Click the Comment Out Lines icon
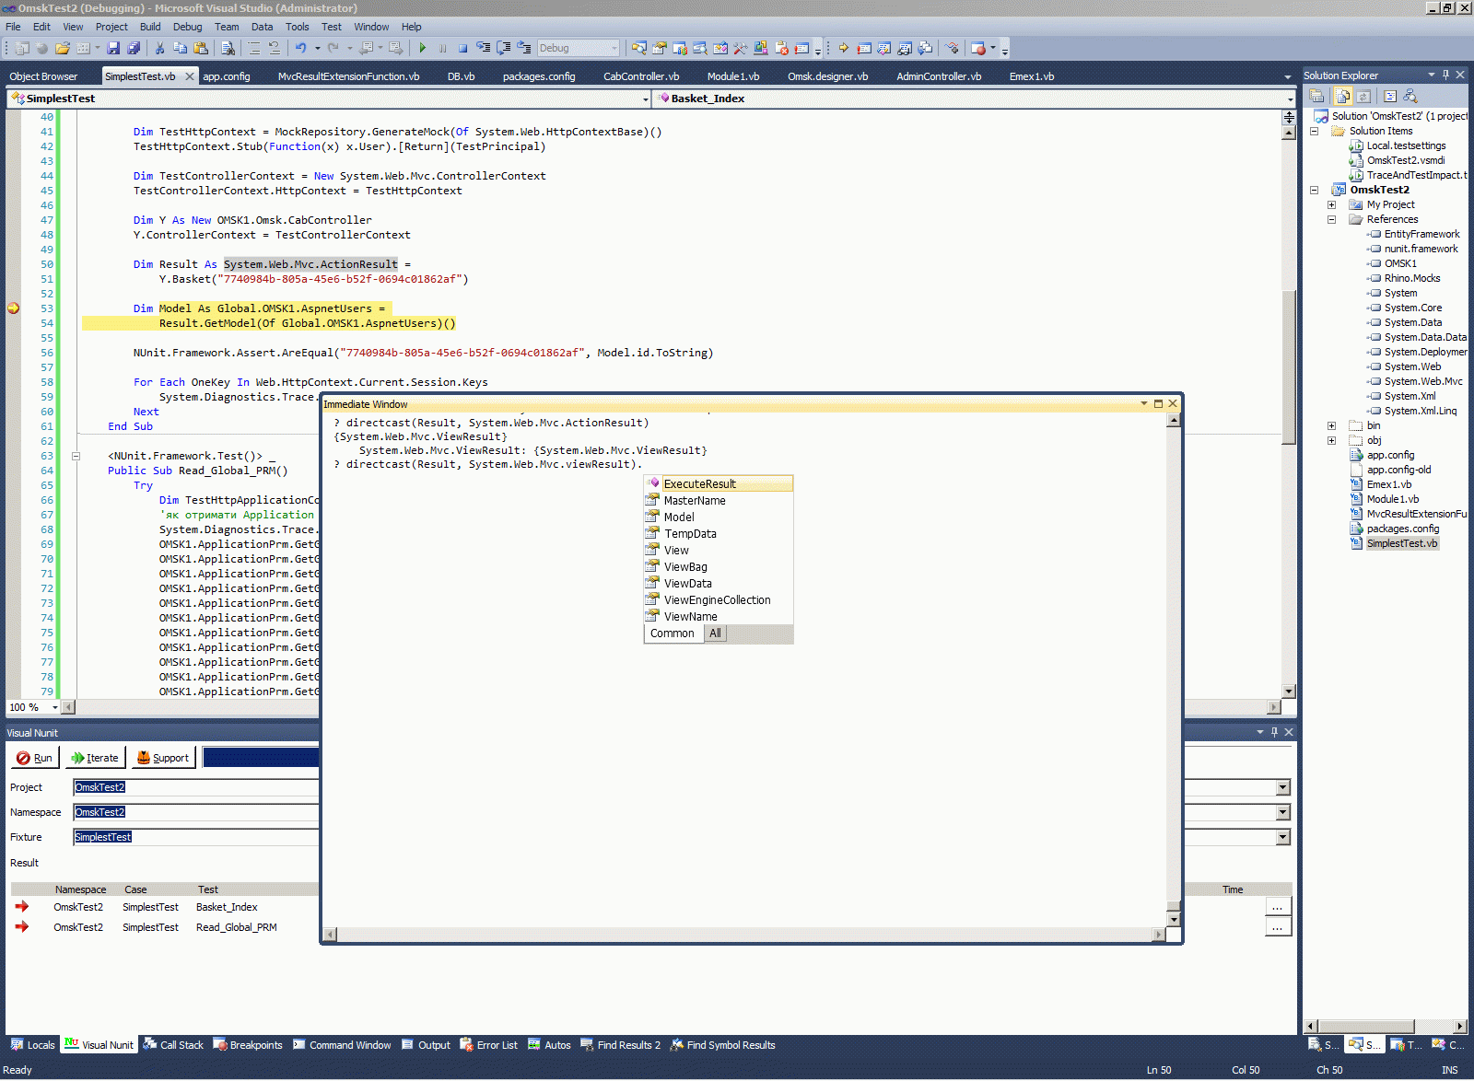 point(254,48)
